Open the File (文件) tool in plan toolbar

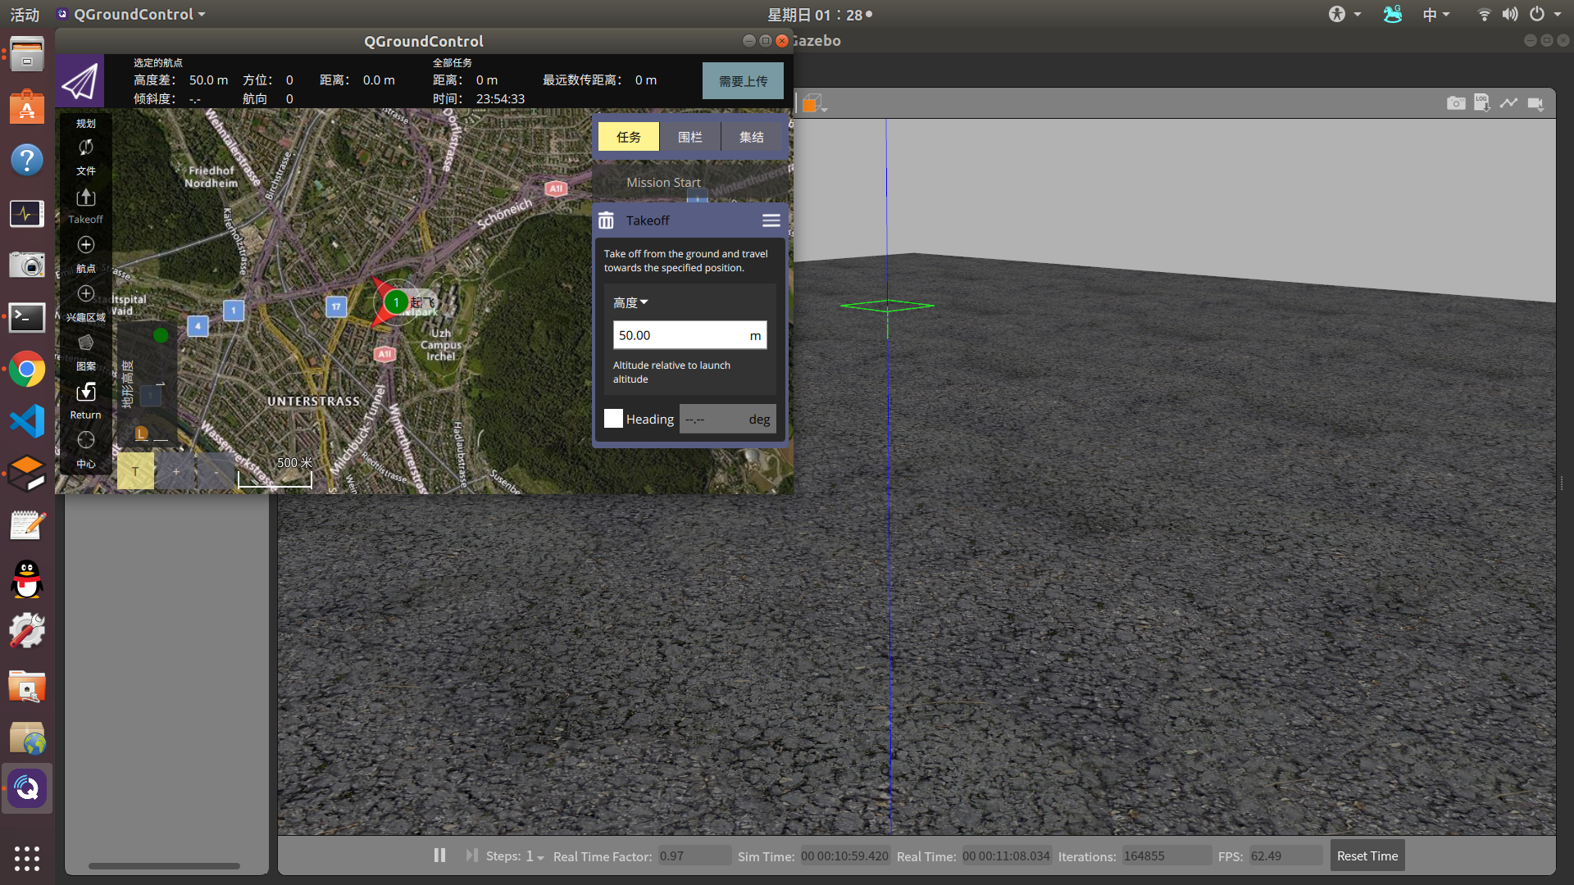pyautogui.click(x=85, y=148)
